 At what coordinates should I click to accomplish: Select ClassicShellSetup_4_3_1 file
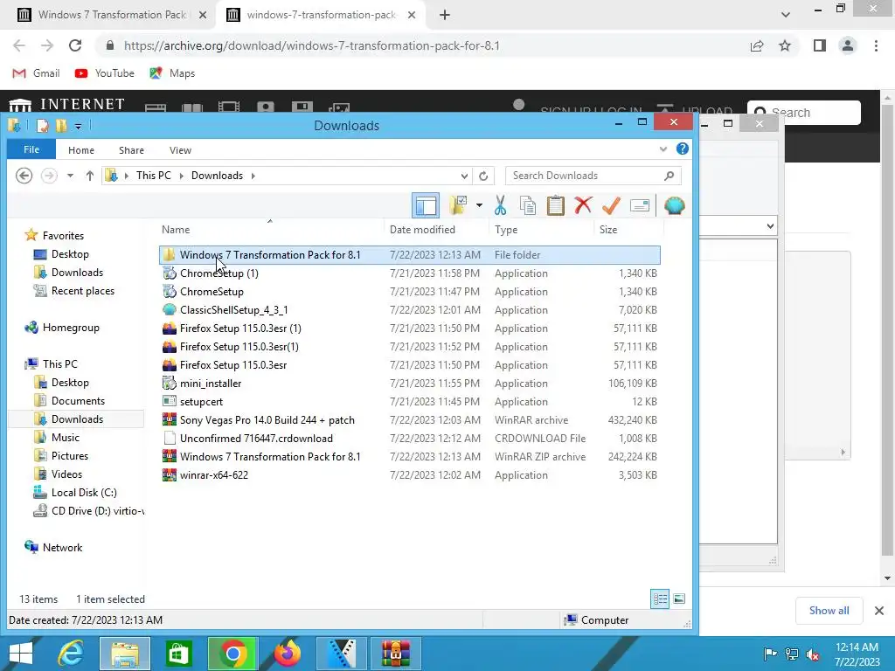coord(409,310)
